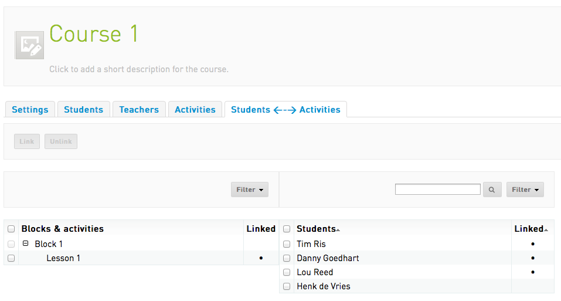The height and width of the screenshot is (301, 561).
Task: Select all students with header checkbox
Action: (287, 229)
